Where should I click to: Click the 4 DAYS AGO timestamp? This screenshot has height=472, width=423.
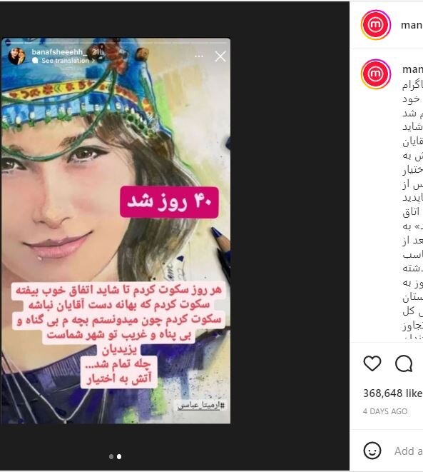[385, 411]
